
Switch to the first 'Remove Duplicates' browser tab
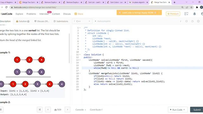[50, 2]
